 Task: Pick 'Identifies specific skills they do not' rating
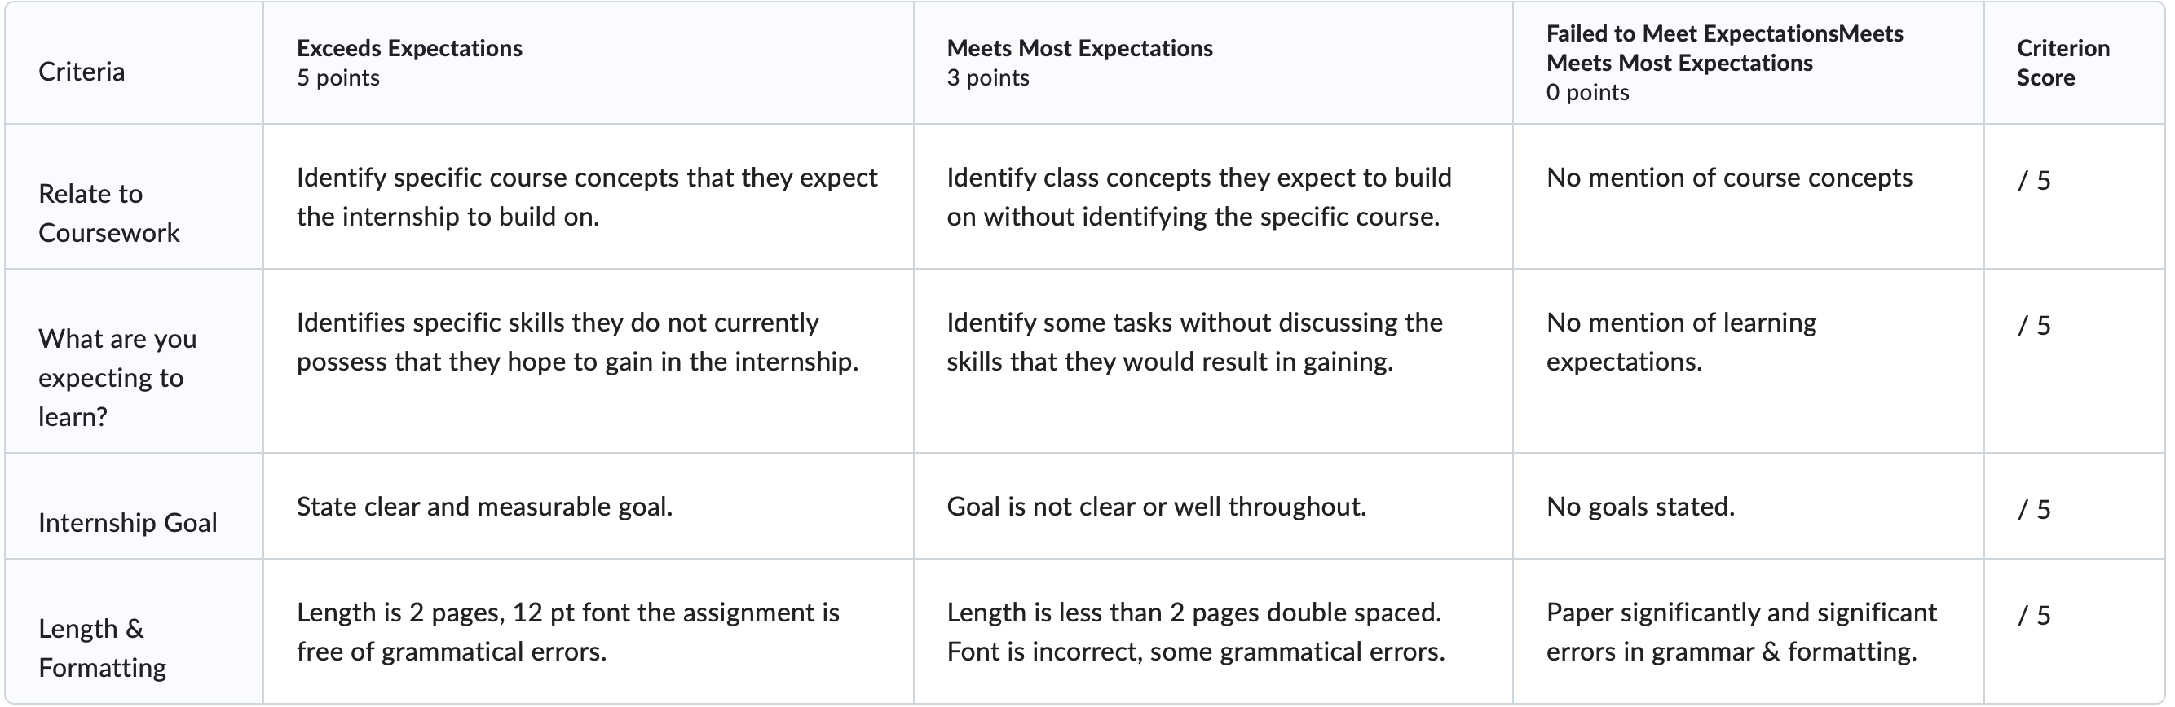pyautogui.click(x=588, y=361)
